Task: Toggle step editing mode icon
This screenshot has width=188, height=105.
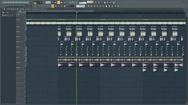Action: click(x=59, y=6)
